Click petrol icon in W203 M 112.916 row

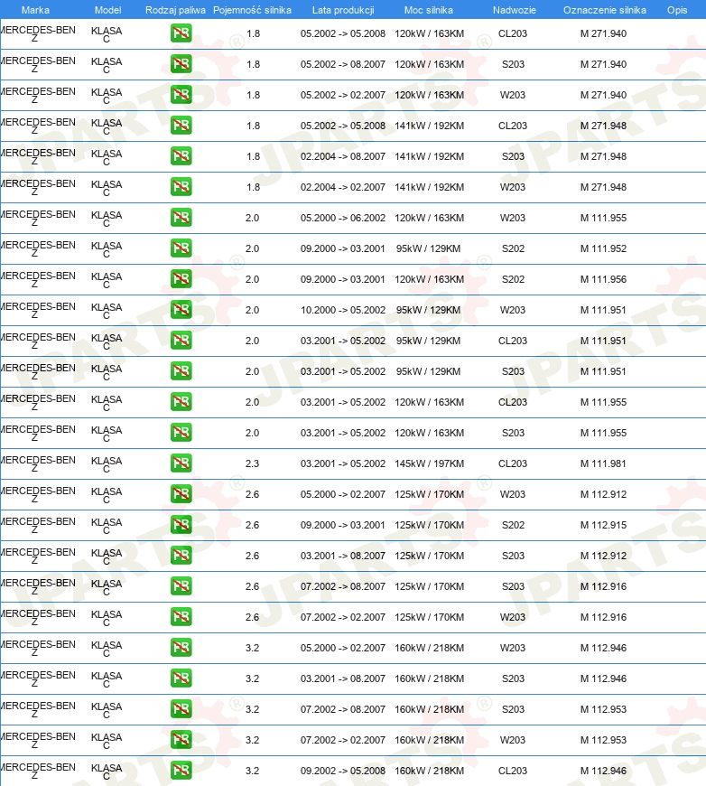(x=181, y=616)
